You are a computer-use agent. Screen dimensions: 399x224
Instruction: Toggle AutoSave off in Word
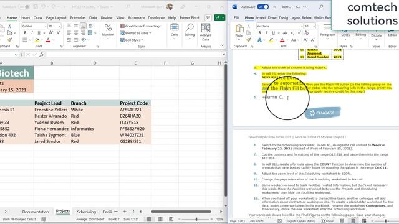coord(262,7)
